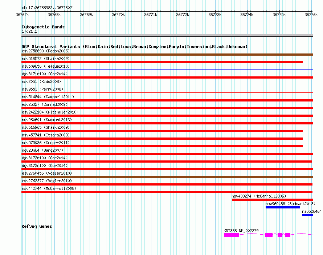Click the dgv3171n100 (Coe2014) variant label
Viewport: 323px width, 255px height.
(45, 74)
